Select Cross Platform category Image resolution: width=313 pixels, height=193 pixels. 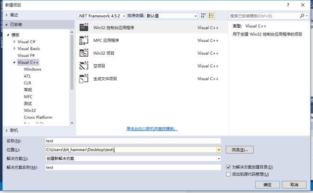(38, 117)
